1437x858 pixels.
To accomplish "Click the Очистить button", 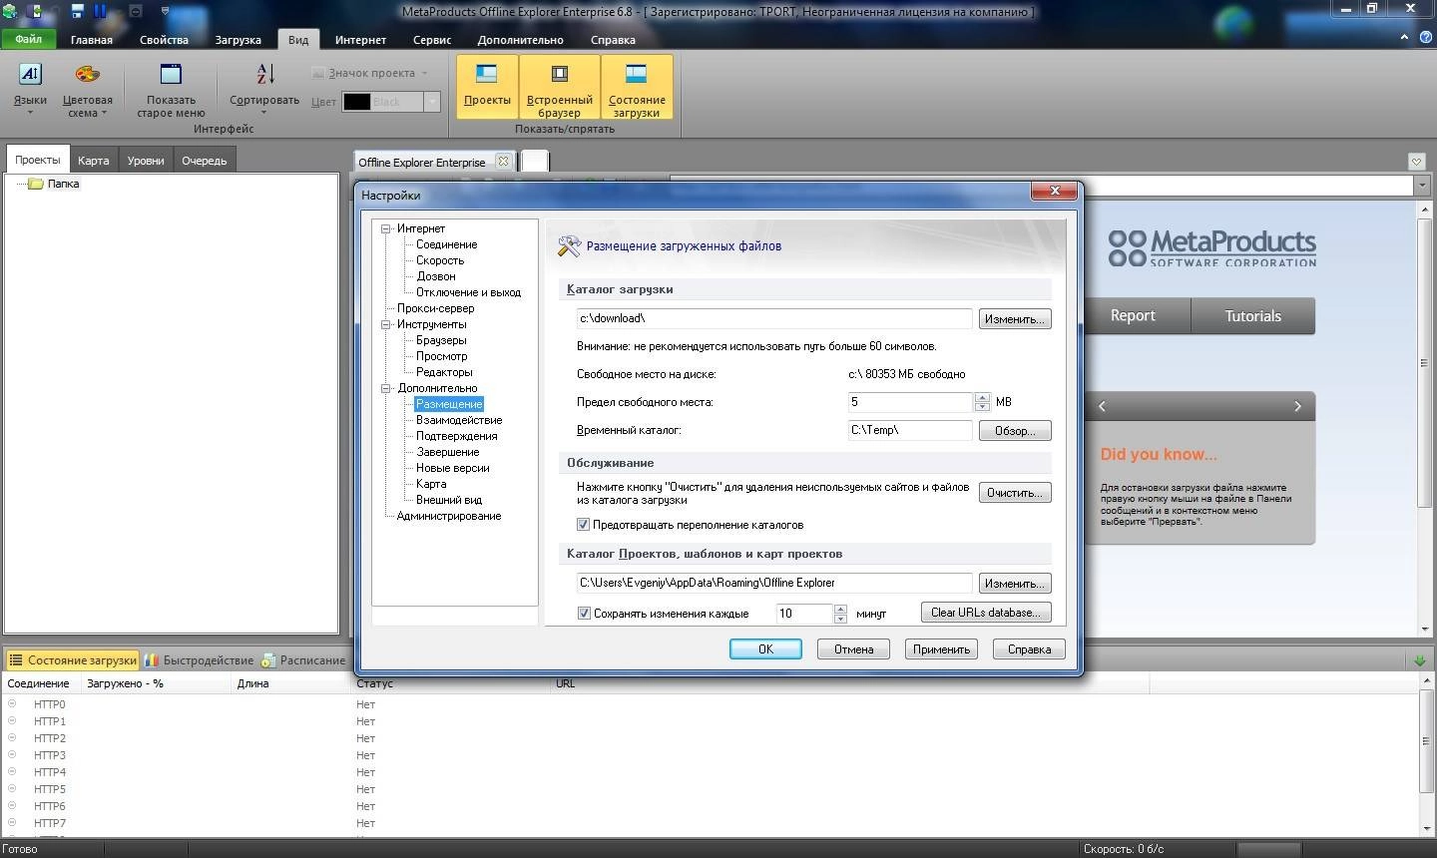I will 1015,493.
